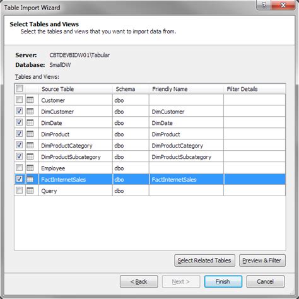Image resolution: width=299 pixels, height=299 pixels.
Task: Close the Table Import Wizard window
Action: [x=283, y=5]
